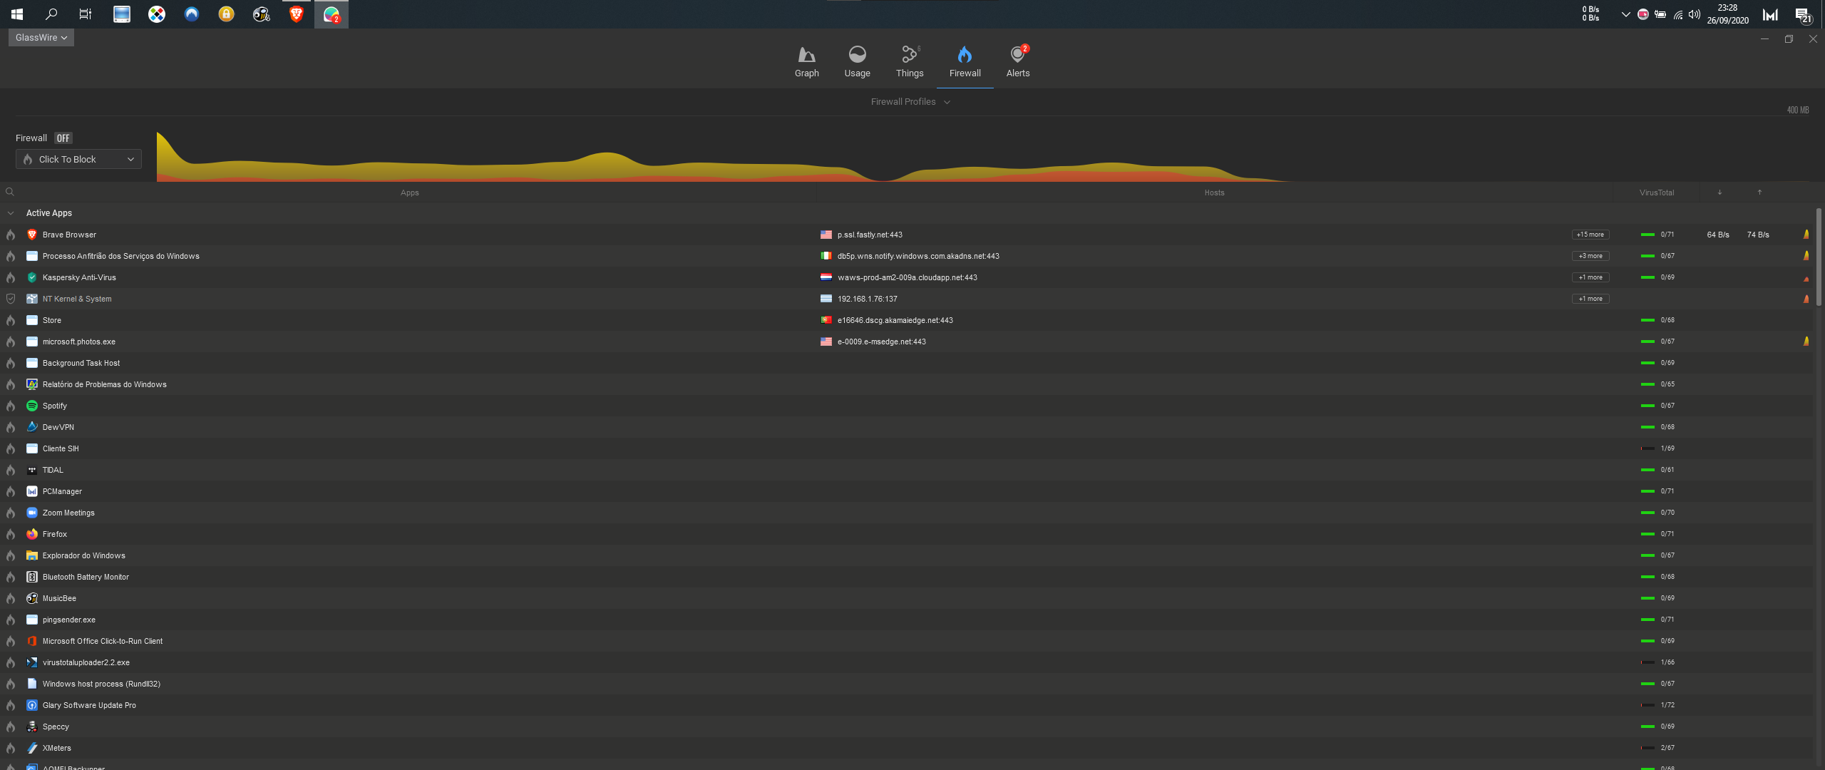Expand the Firewall Profiles dropdown
This screenshot has height=770, width=1825.
[910, 102]
